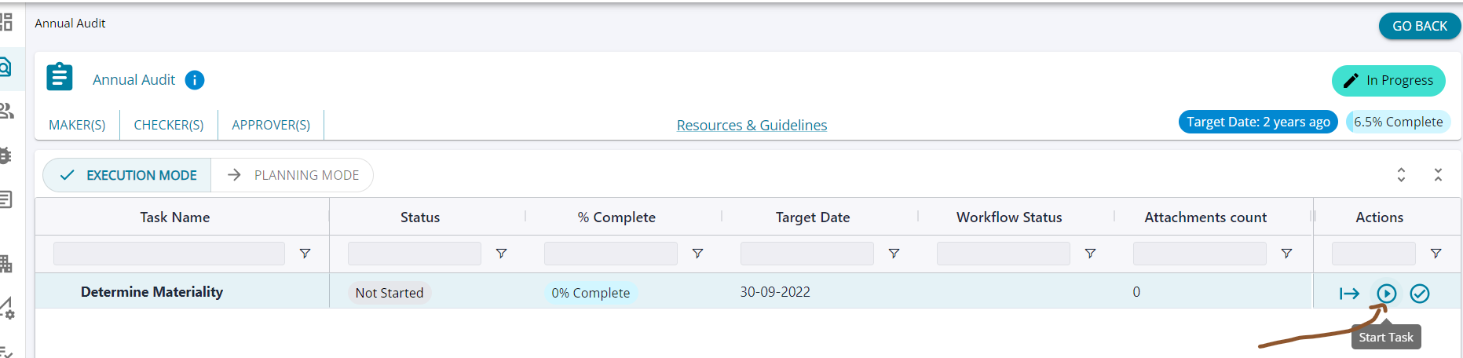
Task: Open the In Progress status dropdown
Action: 1388,81
